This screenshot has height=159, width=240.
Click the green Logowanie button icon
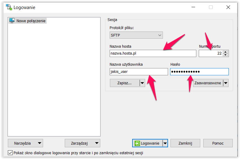click(x=137, y=143)
